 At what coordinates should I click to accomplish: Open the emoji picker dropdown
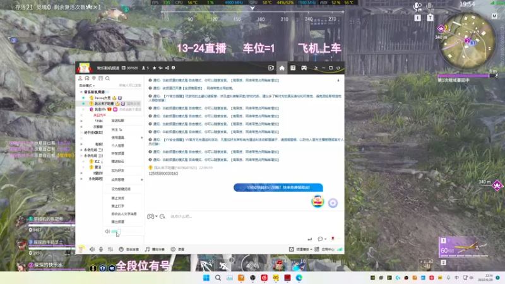322,239
